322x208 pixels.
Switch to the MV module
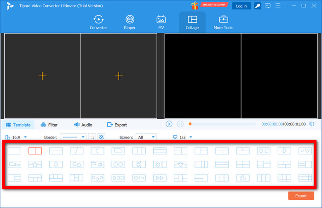click(x=161, y=22)
